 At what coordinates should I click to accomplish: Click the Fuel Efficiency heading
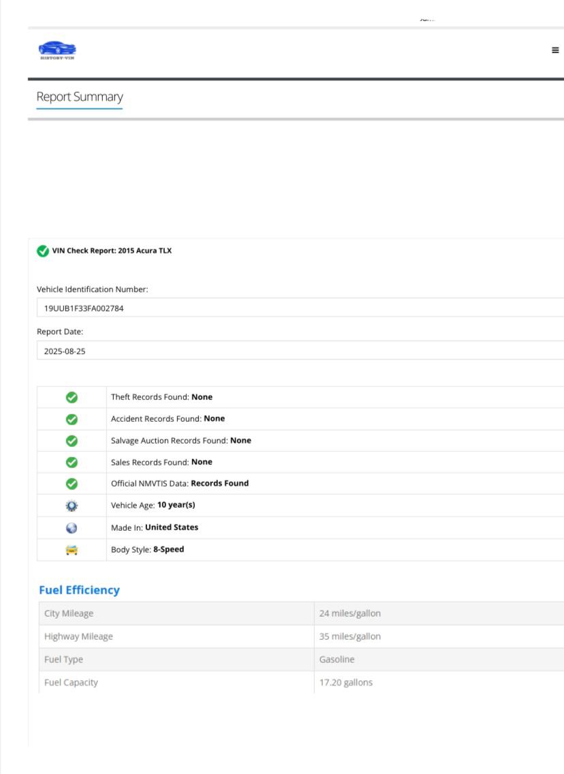(79, 590)
